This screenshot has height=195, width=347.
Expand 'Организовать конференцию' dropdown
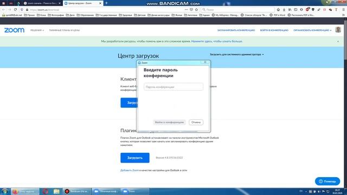(312, 30)
